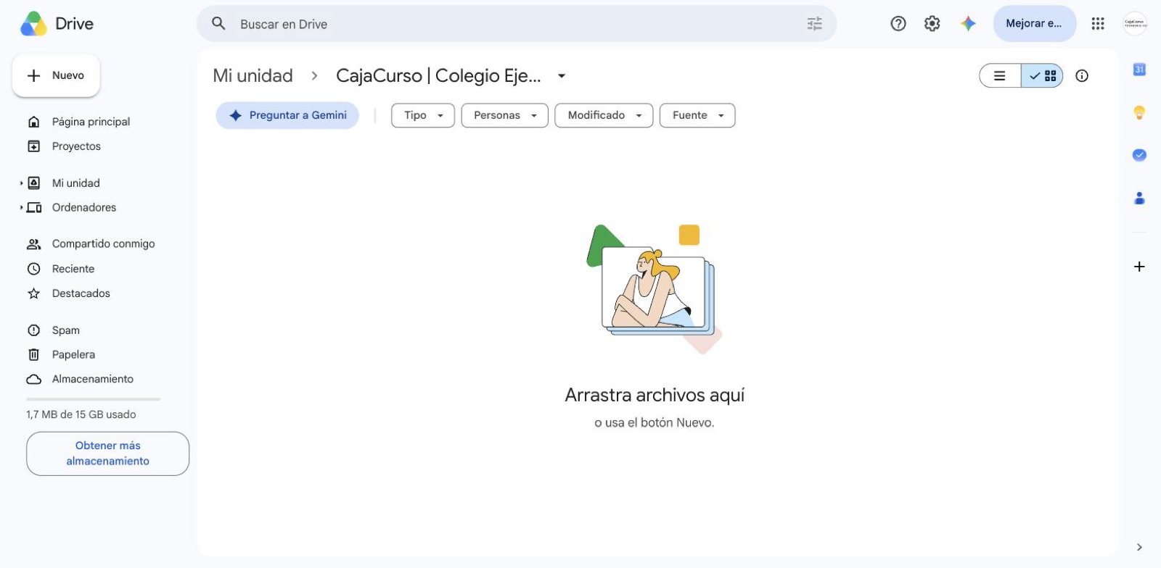Open the Tipo filter dropdown
Screen dimensions: 1161x568
coord(423,115)
